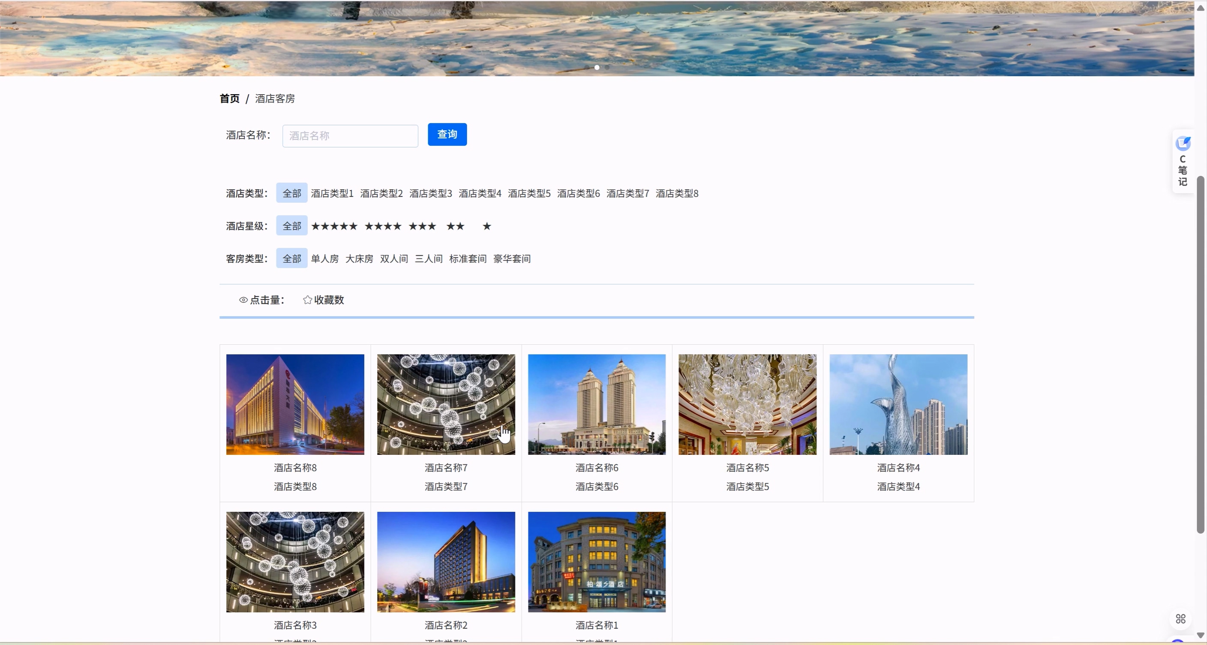Select 全部 in 客房类型 row

(291, 258)
